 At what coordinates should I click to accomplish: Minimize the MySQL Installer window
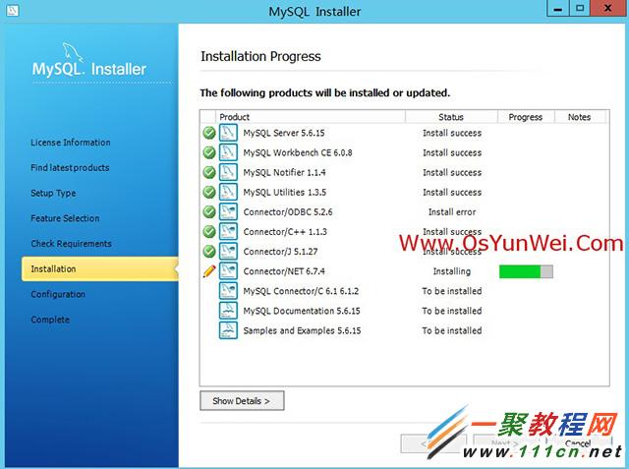click(557, 8)
